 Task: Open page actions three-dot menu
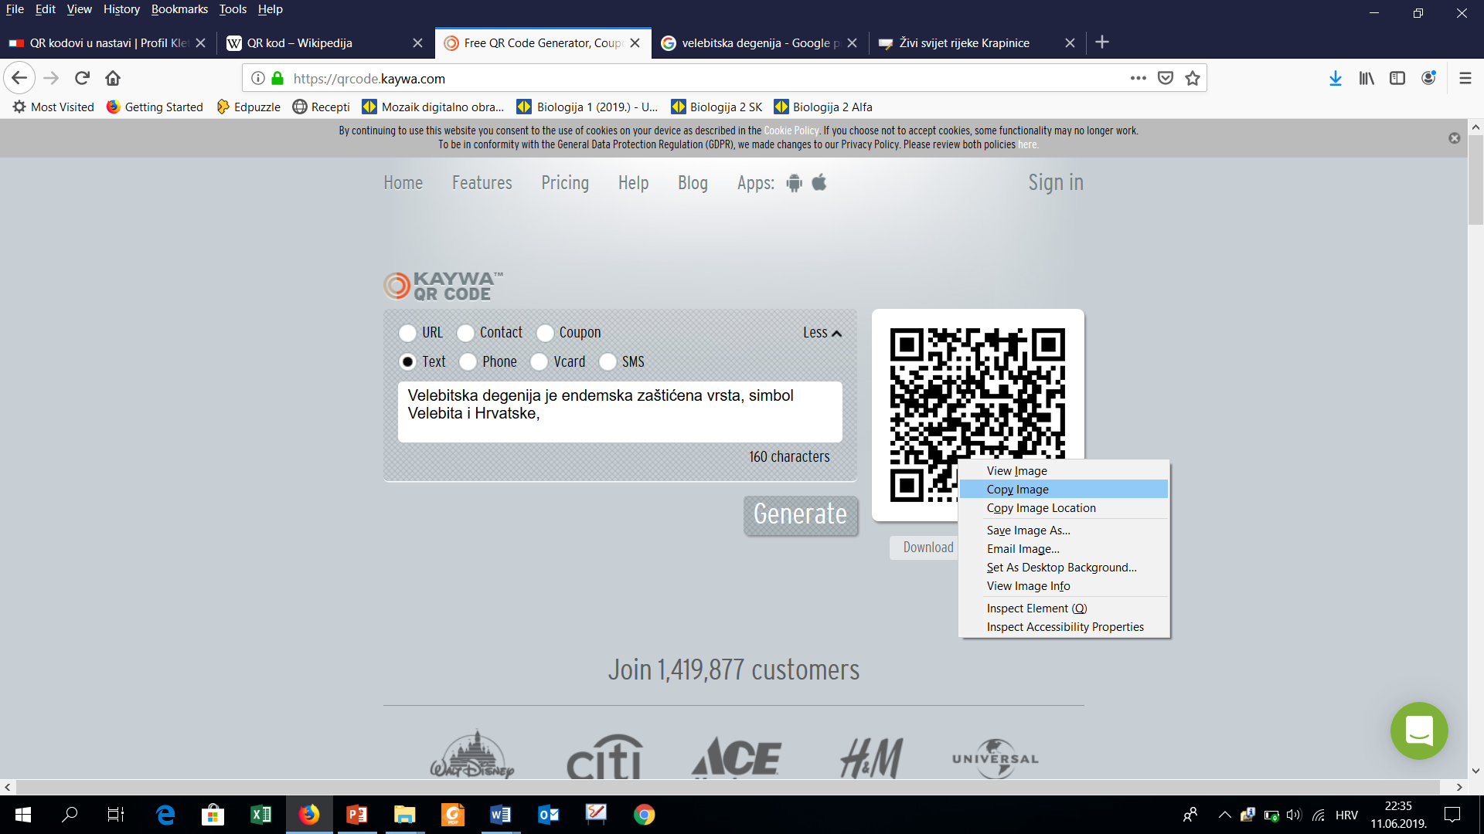[x=1138, y=78]
